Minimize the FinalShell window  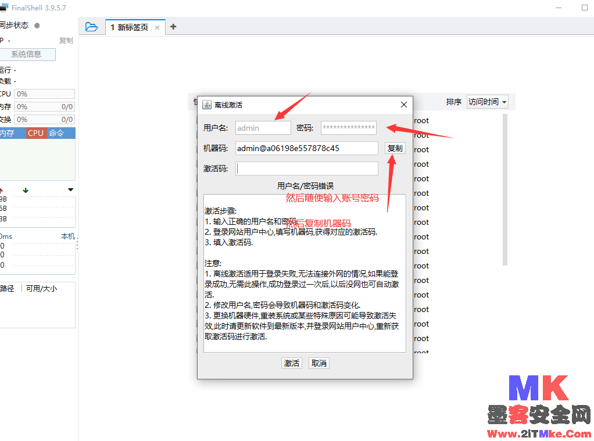point(559,8)
